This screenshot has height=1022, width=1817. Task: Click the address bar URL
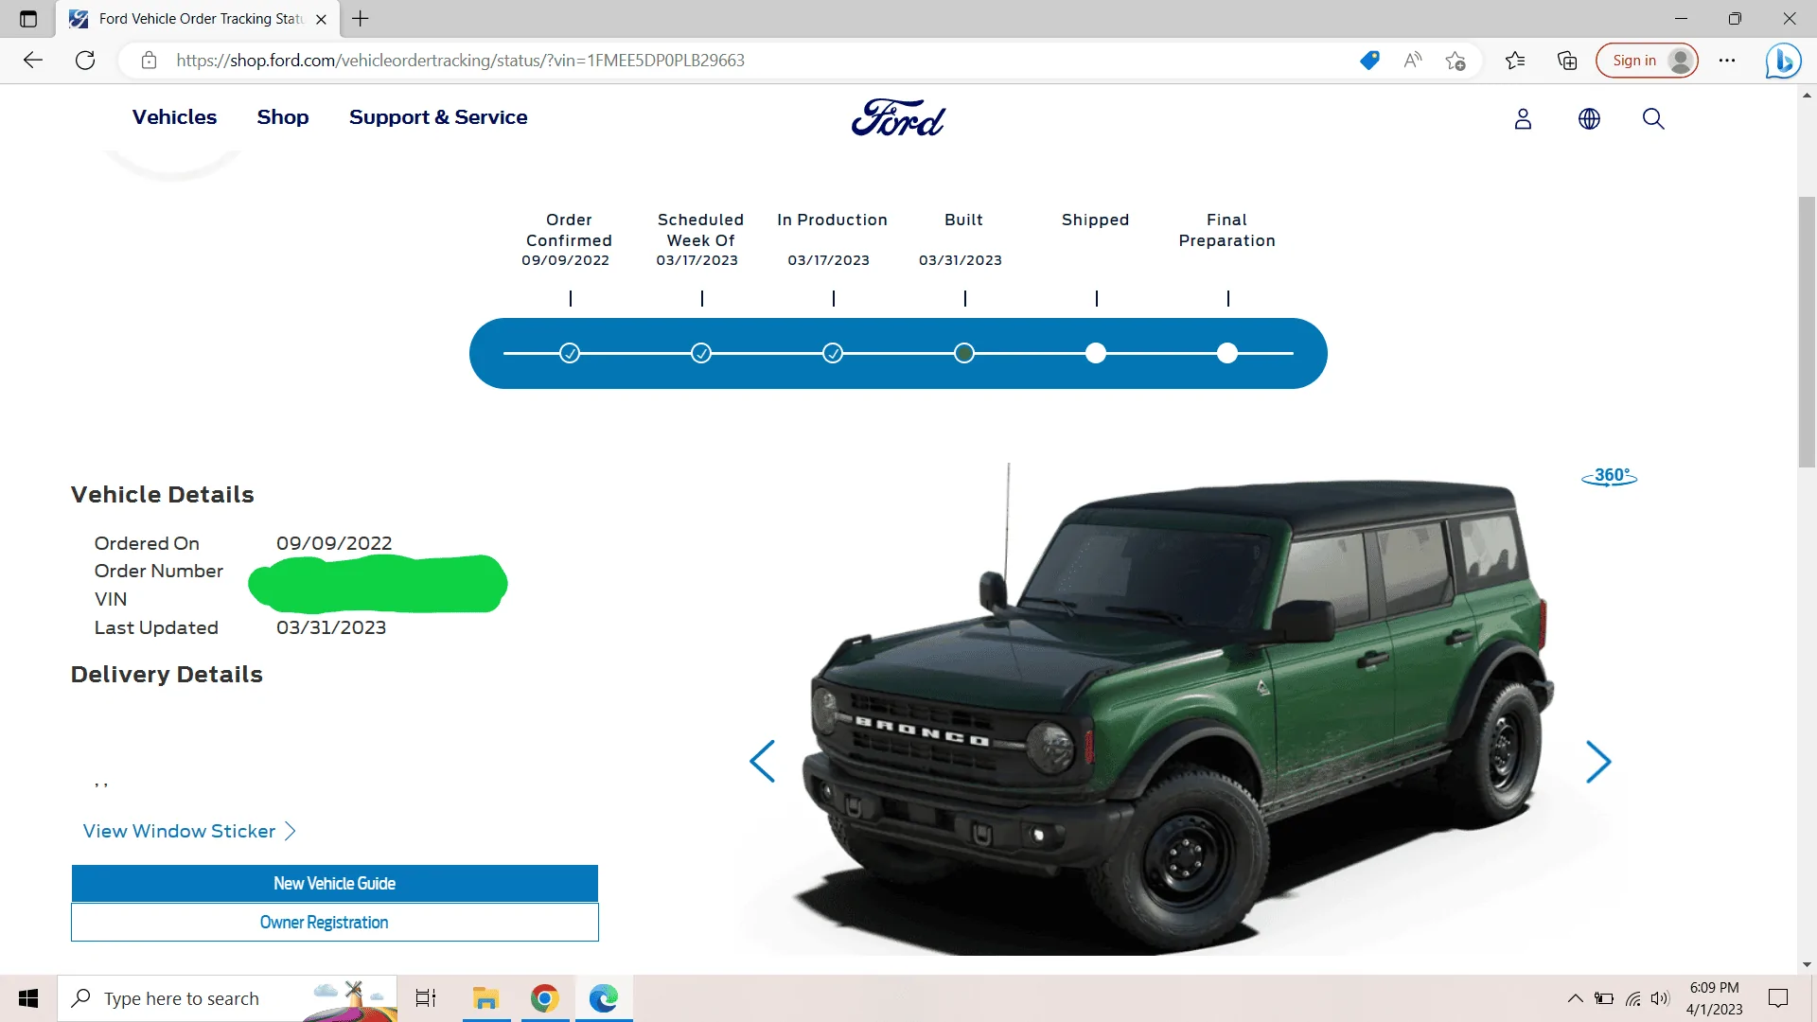pos(460,61)
